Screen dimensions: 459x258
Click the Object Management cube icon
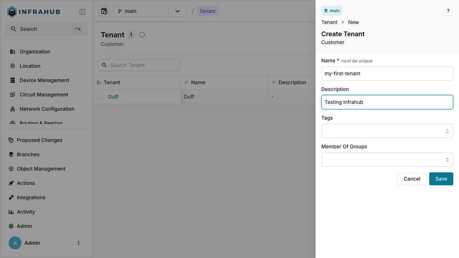click(x=11, y=169)
